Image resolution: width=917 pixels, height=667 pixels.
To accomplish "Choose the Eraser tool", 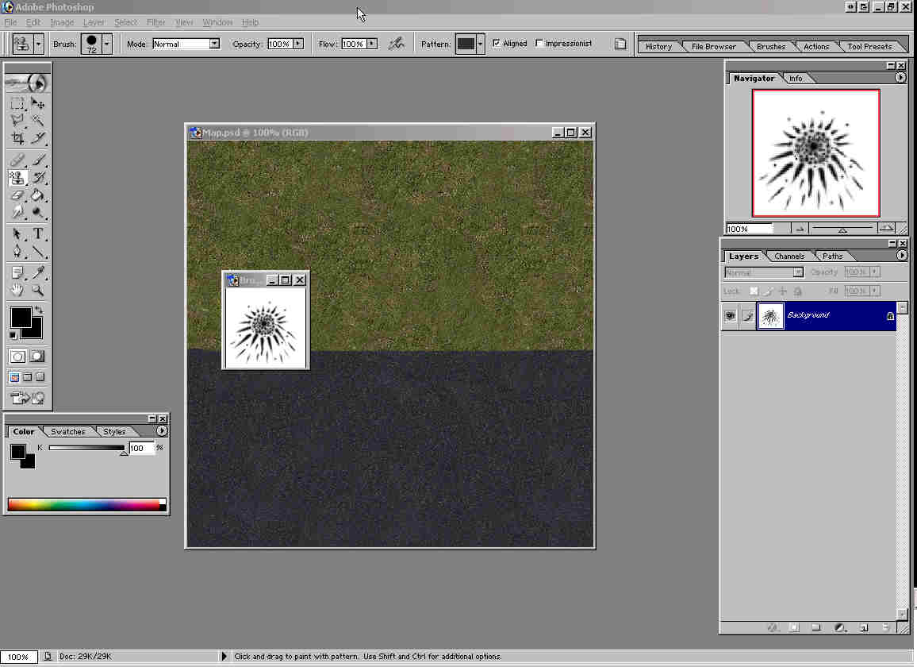I will (17, 195).
